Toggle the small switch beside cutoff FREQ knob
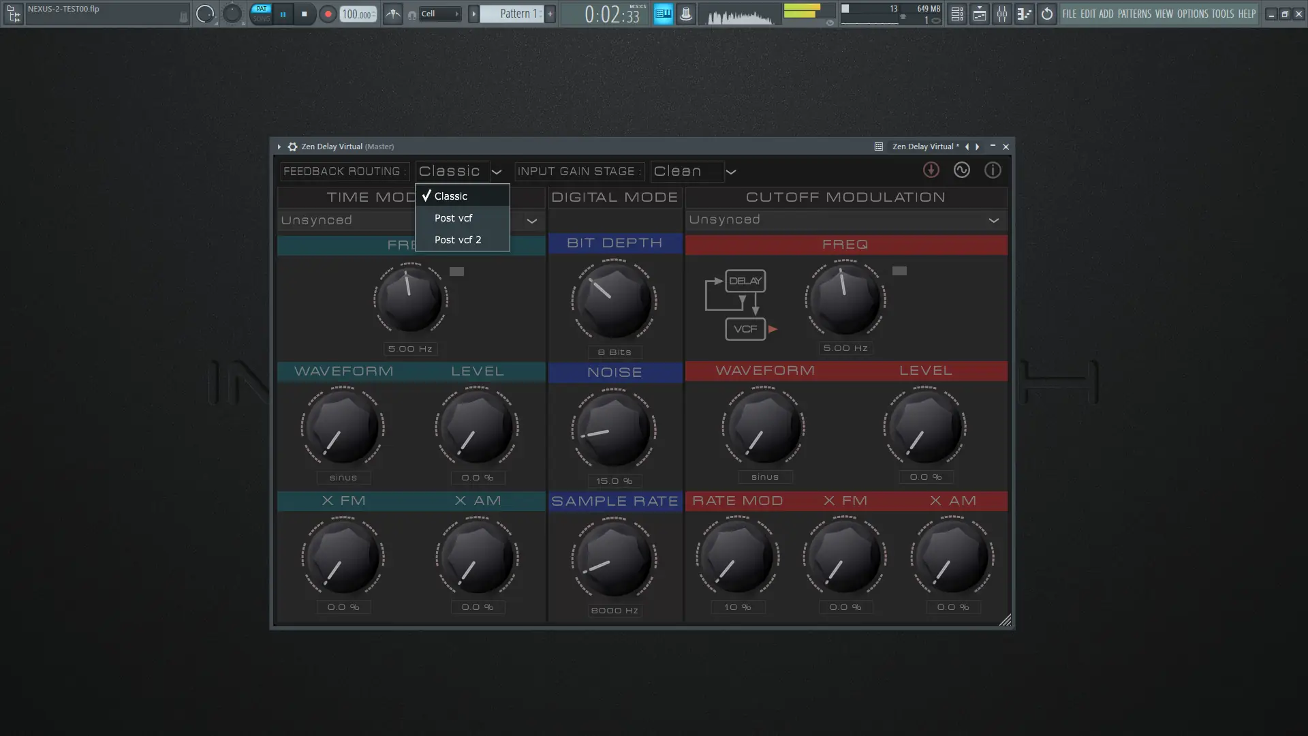Viewport: 1308px width, 736px height. (x=899, y=271)
